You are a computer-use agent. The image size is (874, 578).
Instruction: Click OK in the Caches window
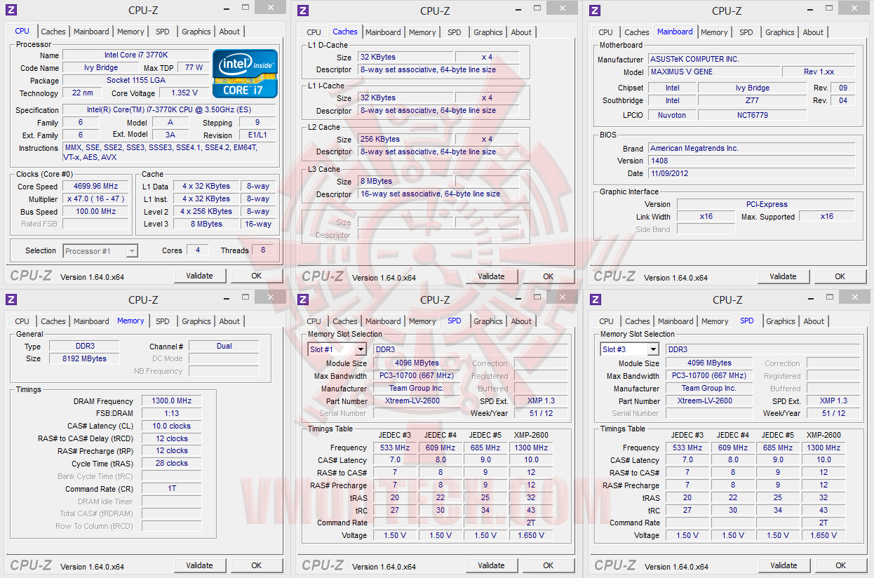point(549,276)
